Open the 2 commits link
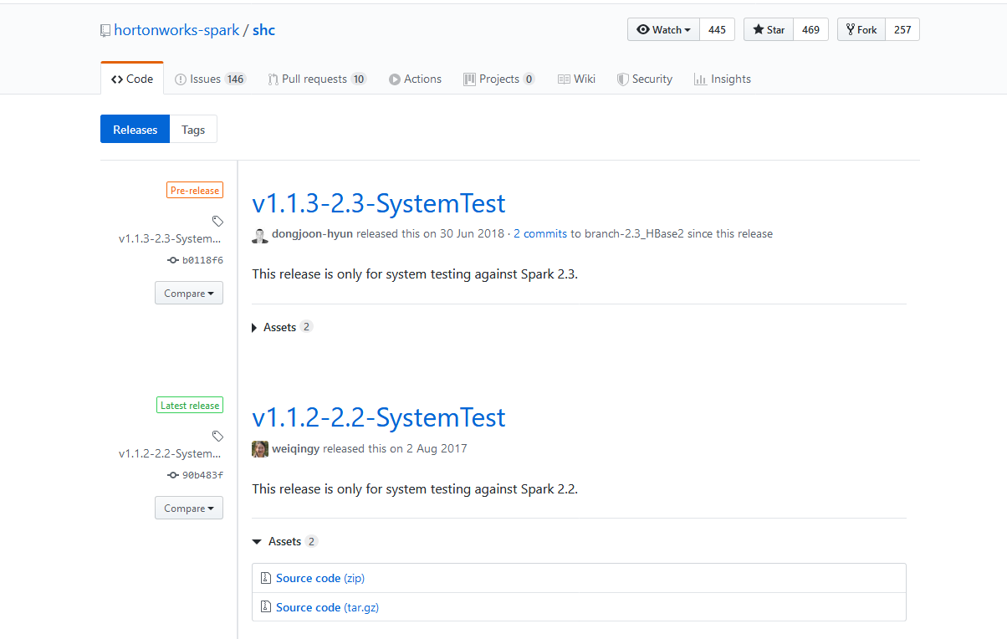The image size is (1007, 639). [540, 234]
